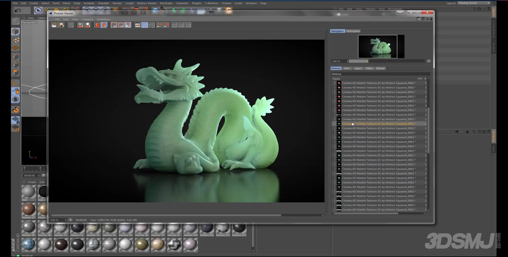Click the Enable Axis L-shaped icon
The image size is (508, 257).
(15, 83)
